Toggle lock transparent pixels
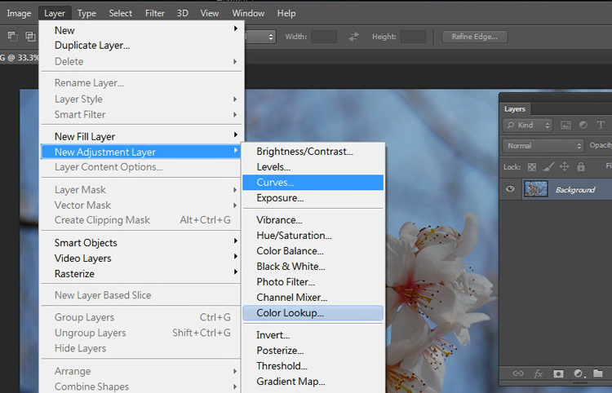612x393 pixels. pyautogui.click(x=531, y=167)
